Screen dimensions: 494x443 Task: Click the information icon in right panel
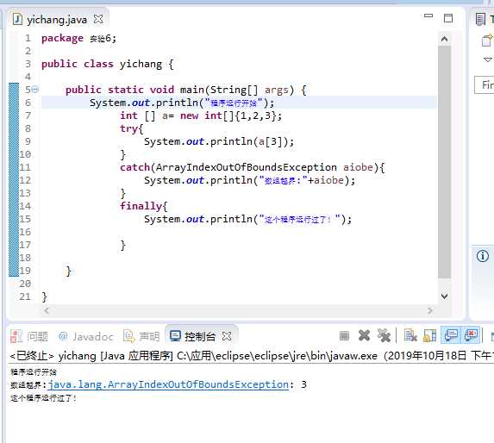[483, 256]
